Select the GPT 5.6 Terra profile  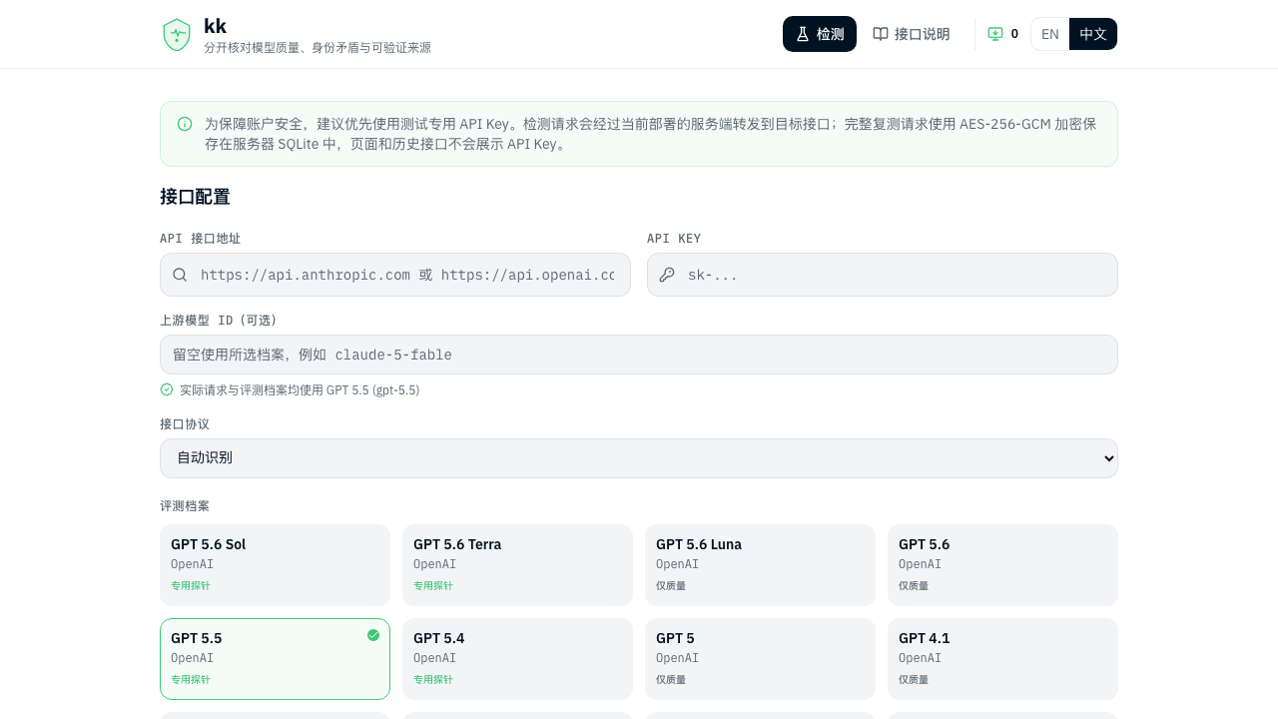tap(517, 565)
